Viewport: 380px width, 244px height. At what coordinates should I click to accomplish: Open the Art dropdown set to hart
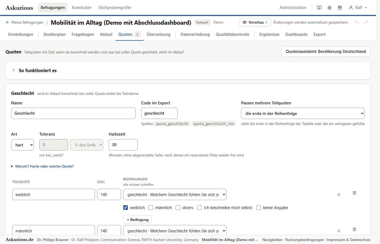click(x=23, y=145)
